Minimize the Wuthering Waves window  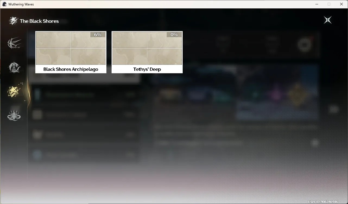tap(317, 4)
